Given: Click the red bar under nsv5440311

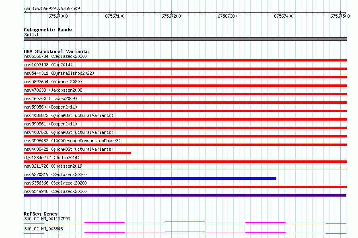Looking at the screenshot, I should tap(185, 77).
